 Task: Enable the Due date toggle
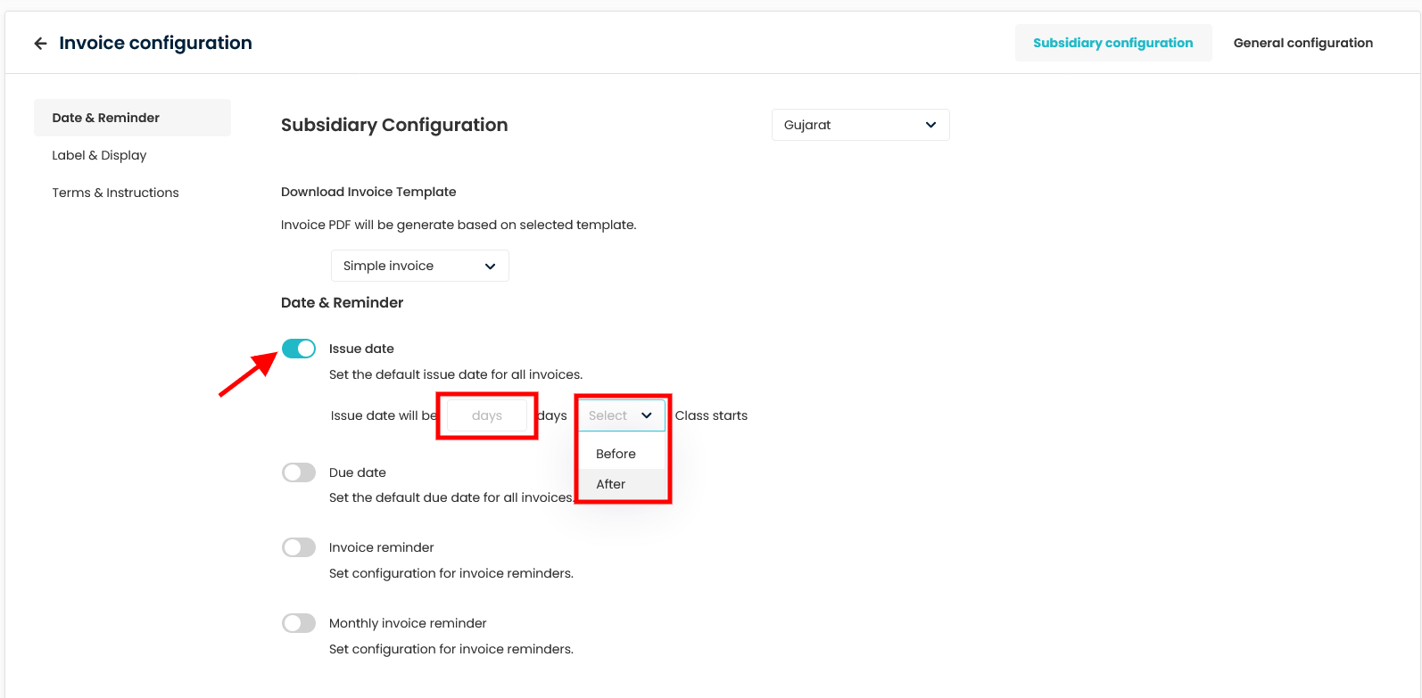pos(299,472)
